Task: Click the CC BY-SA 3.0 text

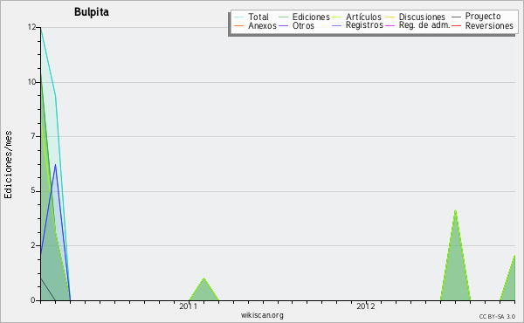Action: (x=497, y=316)
